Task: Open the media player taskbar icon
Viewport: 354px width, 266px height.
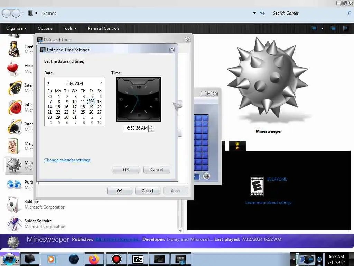Action: pos(51,259)
